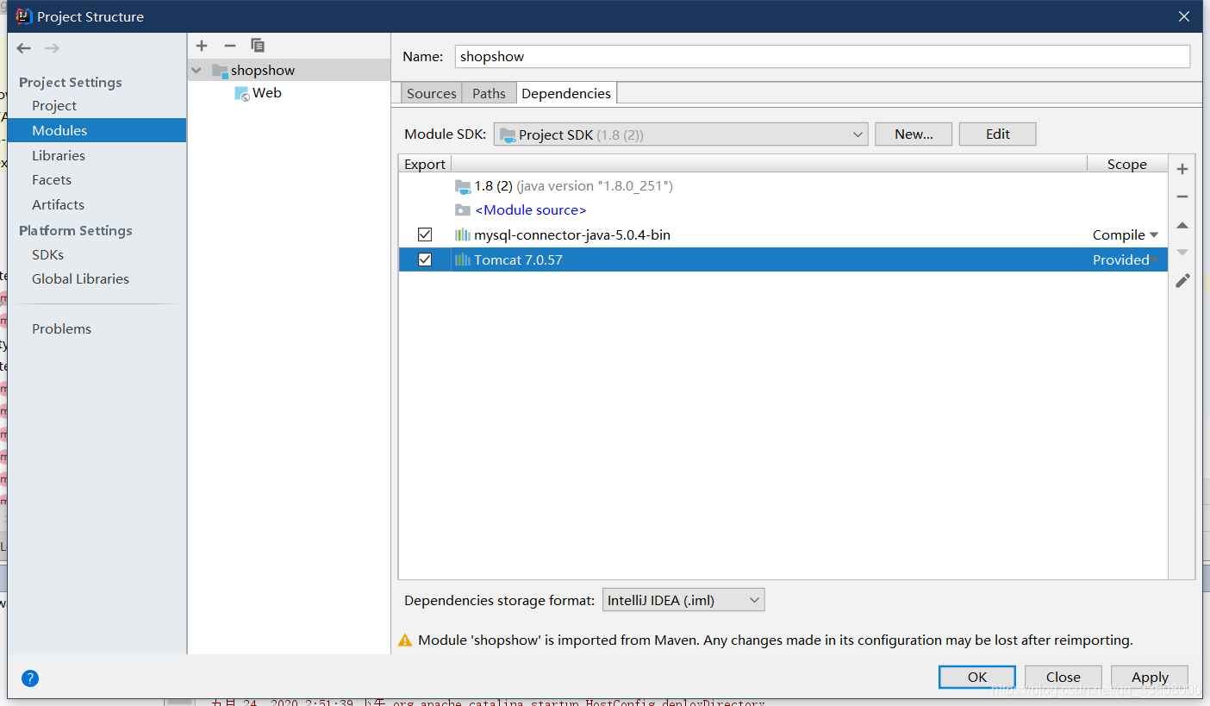Remove selected module with minus icon
Viewport: 1210px width, 706px height.
click(x=229, y=46)
